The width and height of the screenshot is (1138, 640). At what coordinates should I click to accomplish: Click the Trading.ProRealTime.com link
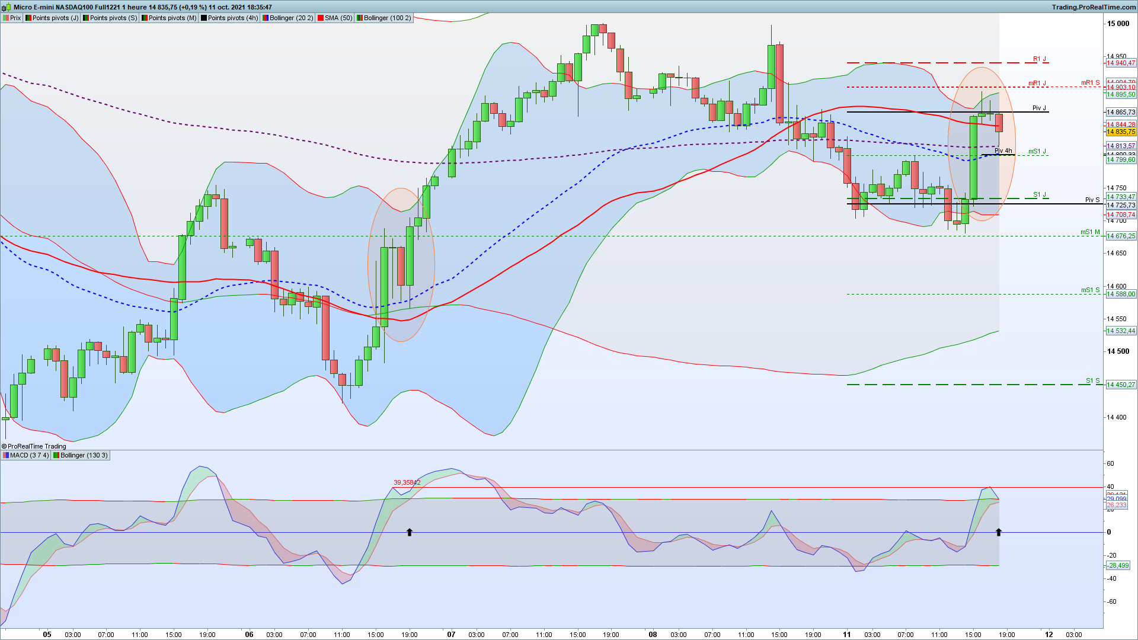point(1094,7)
